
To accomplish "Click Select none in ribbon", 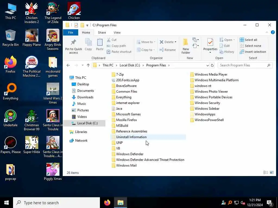I will click(x=250, y=46).
